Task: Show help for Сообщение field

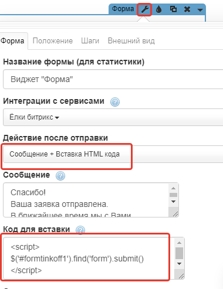Action: click(60, 176)
